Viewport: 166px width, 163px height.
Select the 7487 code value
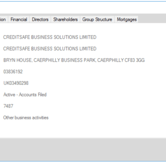point(8,106)
